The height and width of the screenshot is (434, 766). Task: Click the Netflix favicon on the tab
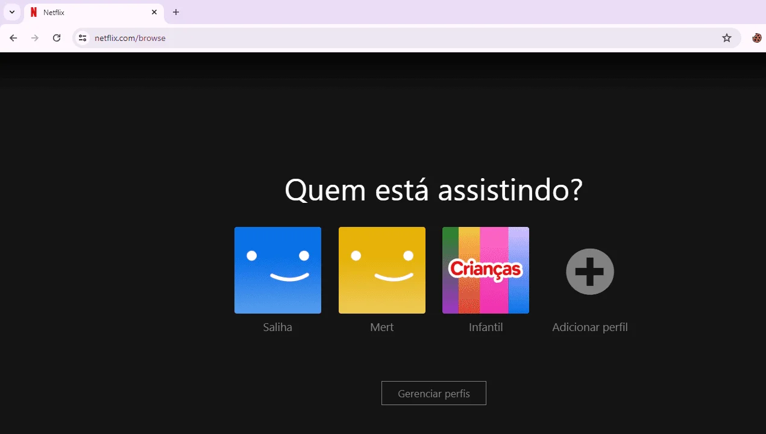click(x=34, y=12)
